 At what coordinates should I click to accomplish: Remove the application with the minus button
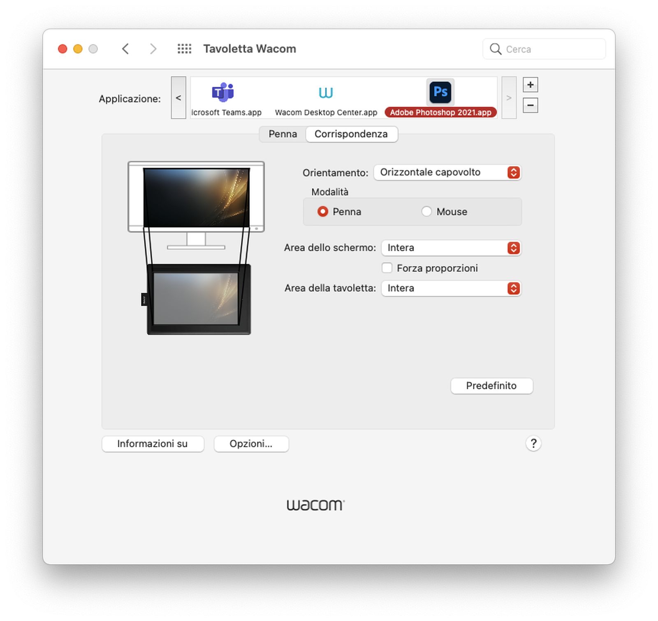[531, 105]
